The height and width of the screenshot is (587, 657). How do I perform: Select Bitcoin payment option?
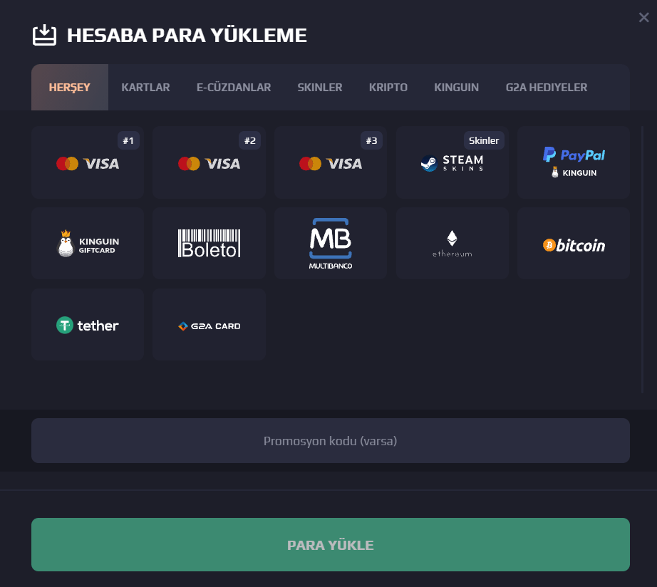point(573,243)
